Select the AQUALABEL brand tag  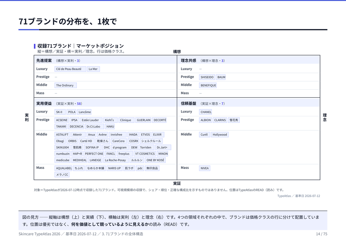click(x=63, y=168)
